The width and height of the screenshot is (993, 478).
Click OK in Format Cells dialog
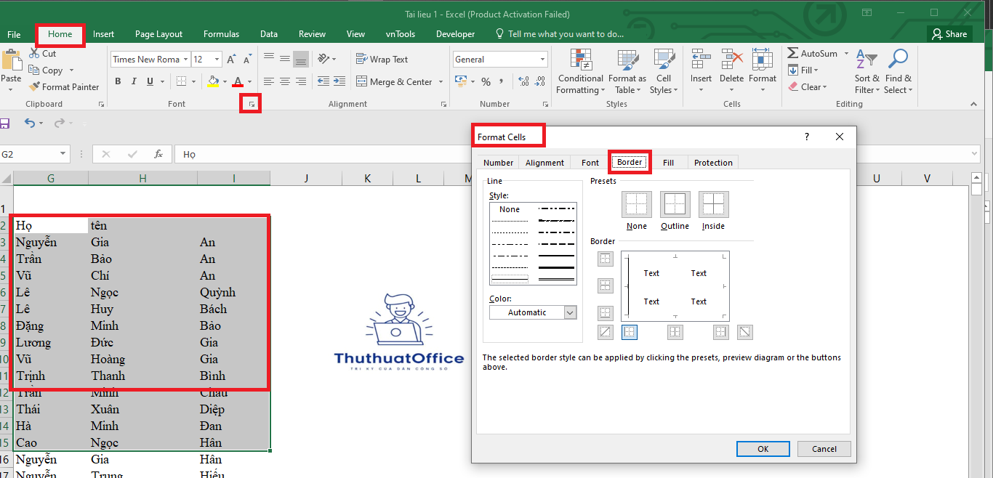pos(763,449)
